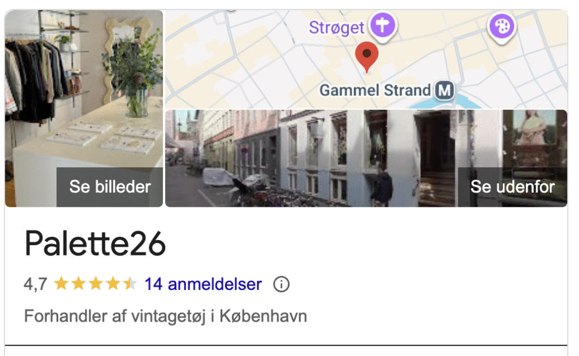The image size is (579, 356).
Task: Open the review info circle icon
Action: pos(281,284)
